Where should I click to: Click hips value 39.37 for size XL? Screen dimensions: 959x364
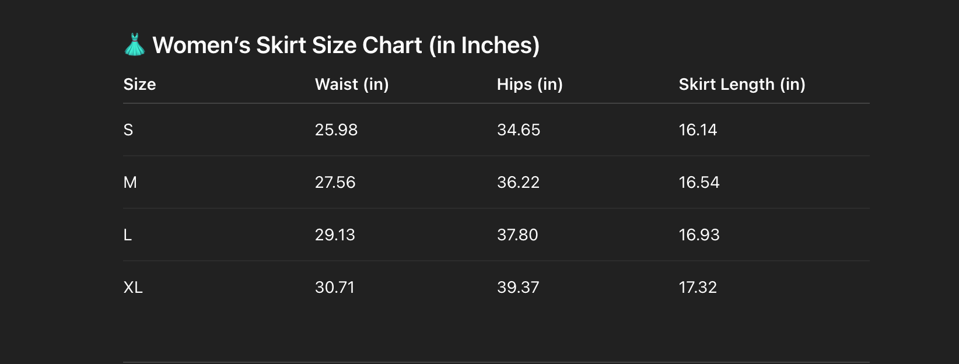point(518,288)
